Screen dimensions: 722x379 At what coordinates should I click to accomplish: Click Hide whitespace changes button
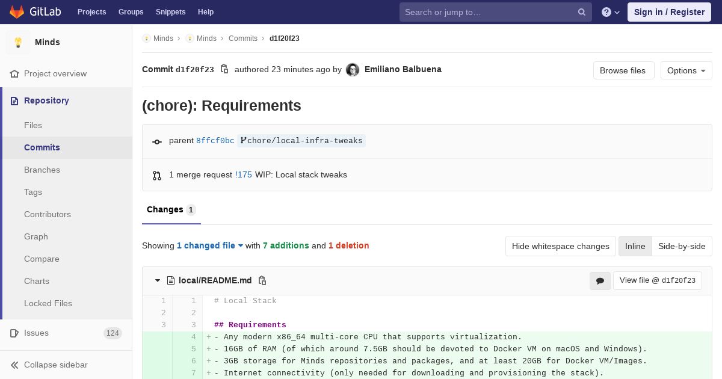[561, 246]
